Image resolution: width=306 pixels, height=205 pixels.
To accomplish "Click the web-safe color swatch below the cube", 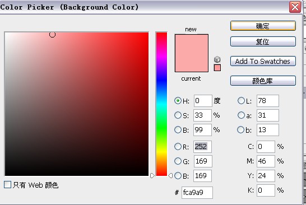I will click(x=217, y=68).
